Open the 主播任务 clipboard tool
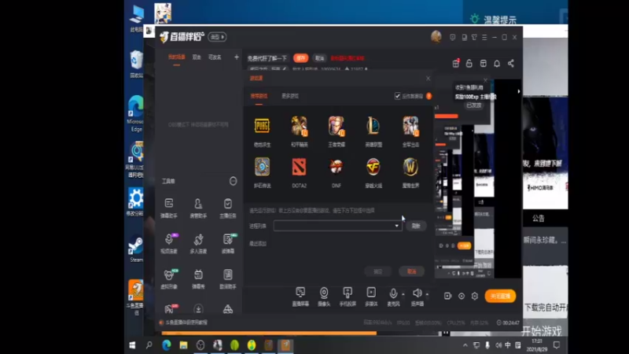The height and width of the screenshot is (354, 629). pos(228,208)
